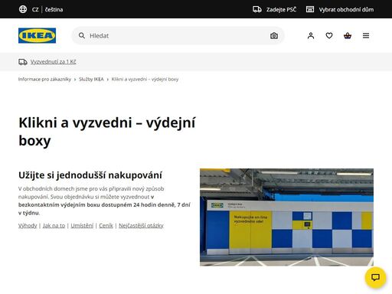This screenshot has height=294, width=392.
Task: Click the pickup boxes photo
Action: click(286, 217)
